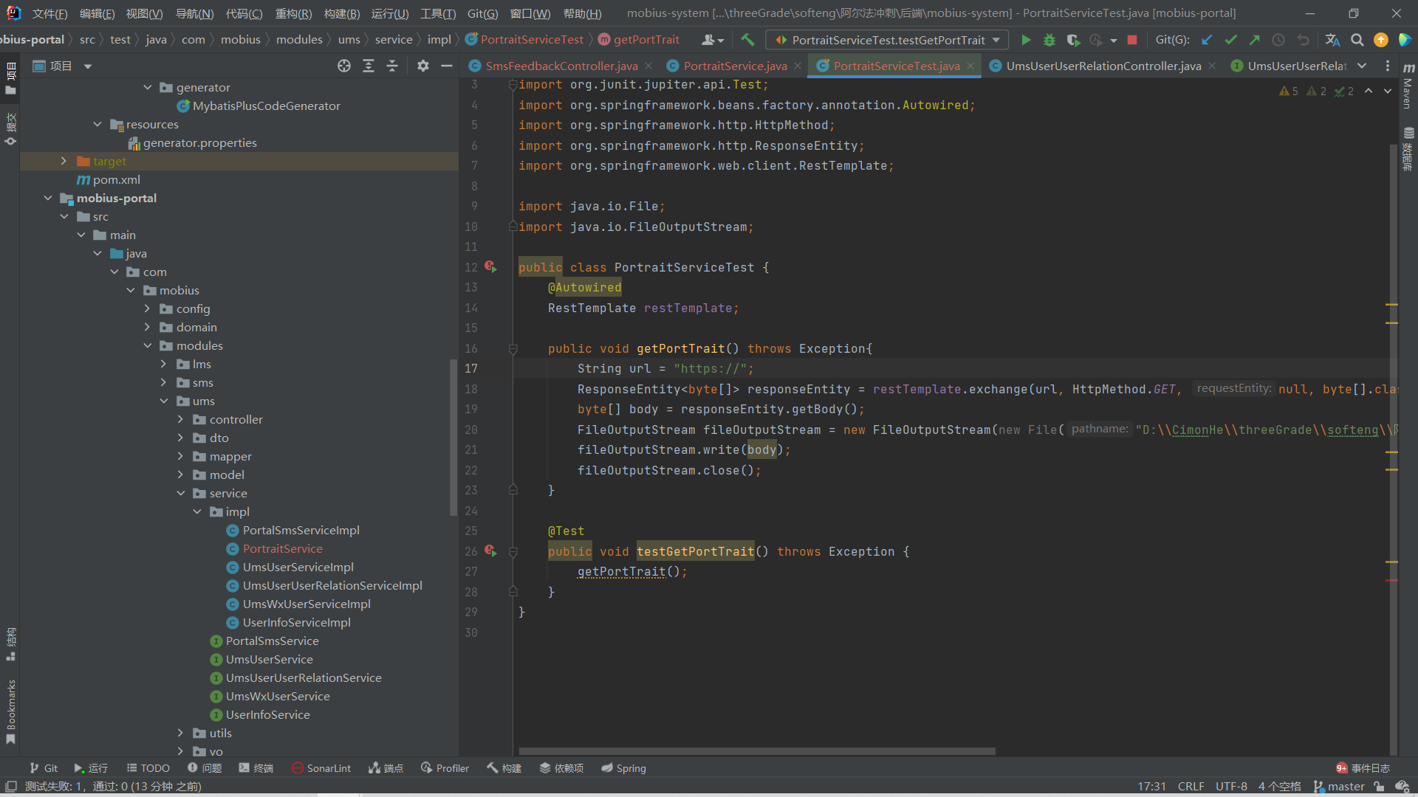Commit changes with green checkmark icon
This screenshot has height=797, width=1418.
click(x=1230, y=40)
